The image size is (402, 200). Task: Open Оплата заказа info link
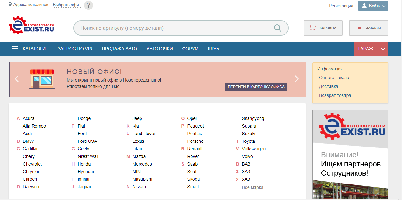334,78
